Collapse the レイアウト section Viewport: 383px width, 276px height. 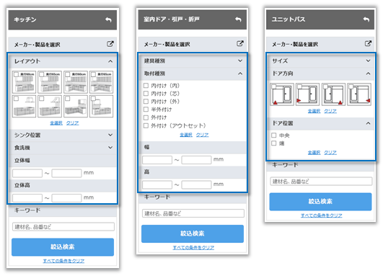[x=63, y=61]
